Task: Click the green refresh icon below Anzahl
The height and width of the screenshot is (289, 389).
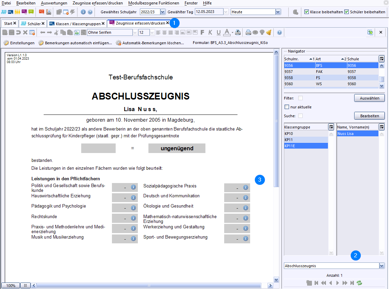Action: pos(359,283)
